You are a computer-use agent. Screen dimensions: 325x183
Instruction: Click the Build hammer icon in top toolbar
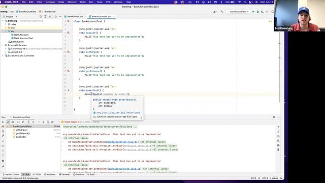[222, 12]
